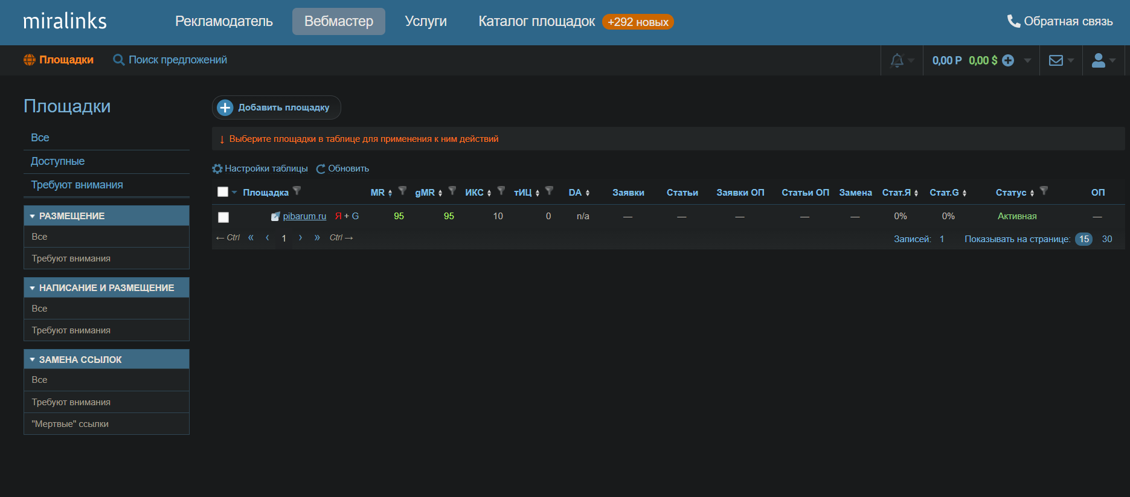Viewport: 1130px width, 497px height.
Task: Check the pibarum.ru row checkbox
Action: point(223,217)
